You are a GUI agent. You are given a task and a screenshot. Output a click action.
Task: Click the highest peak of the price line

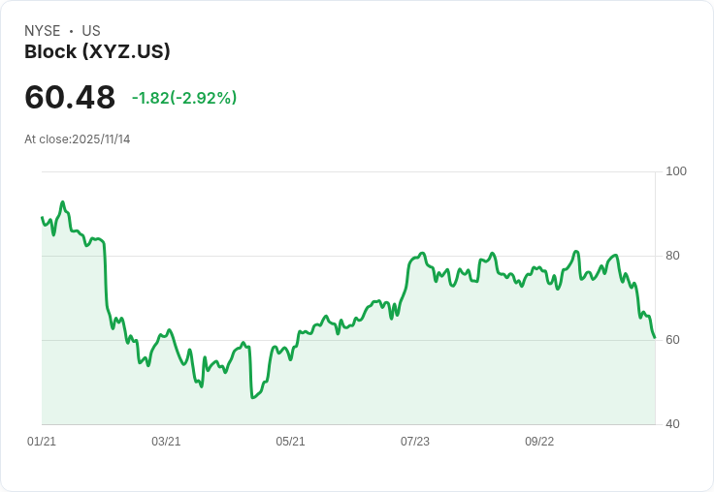[x=62, y=202]
